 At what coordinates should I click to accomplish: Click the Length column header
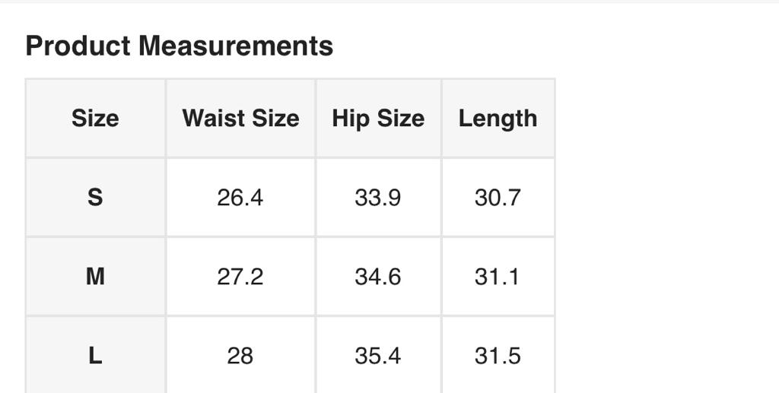click(498, 119)
